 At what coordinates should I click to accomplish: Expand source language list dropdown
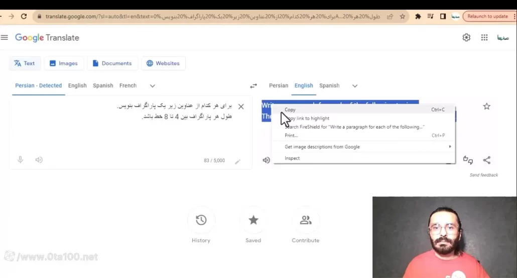[153, 86]
